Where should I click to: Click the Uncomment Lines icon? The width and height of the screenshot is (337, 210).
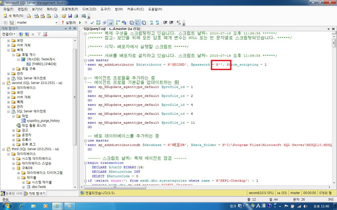157,22
